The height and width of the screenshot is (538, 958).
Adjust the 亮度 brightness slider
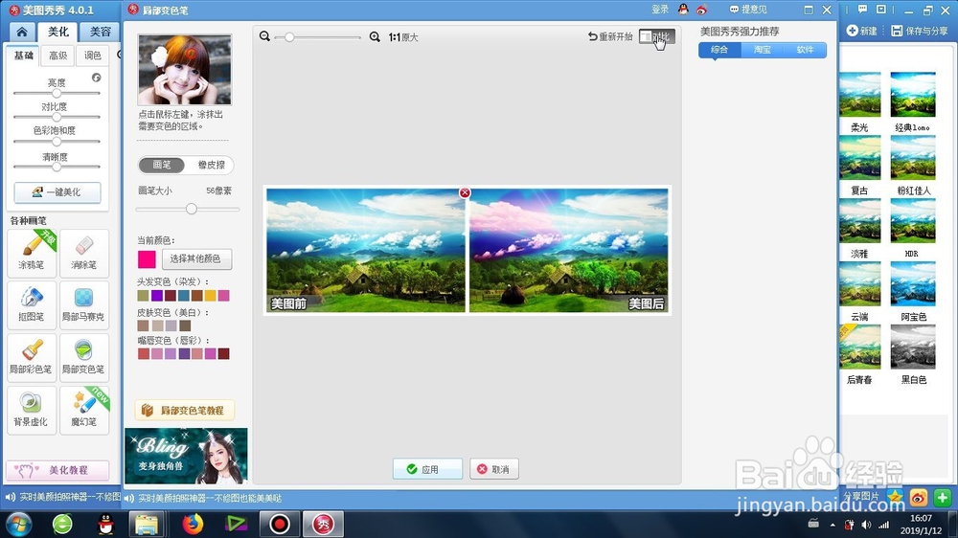click(57, 94)
